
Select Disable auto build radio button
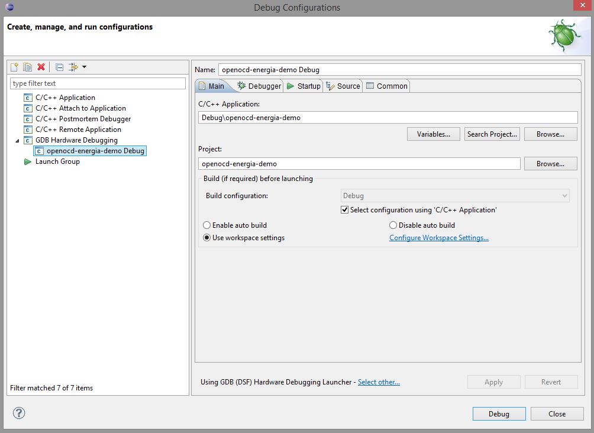coord(393,225)
